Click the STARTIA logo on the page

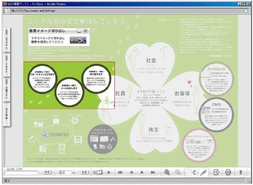click(56, 135)
